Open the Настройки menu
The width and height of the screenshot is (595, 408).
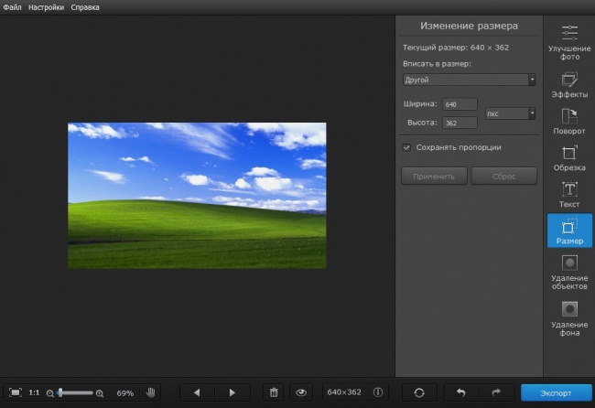point(47,7)
